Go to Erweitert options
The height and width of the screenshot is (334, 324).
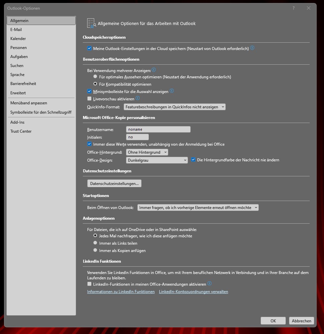tap(41, 93)
